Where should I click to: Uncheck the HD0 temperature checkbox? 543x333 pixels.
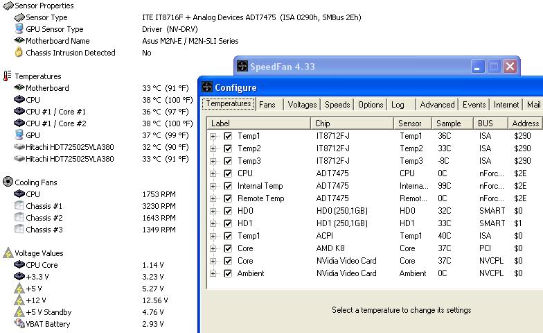click(228, 211)
